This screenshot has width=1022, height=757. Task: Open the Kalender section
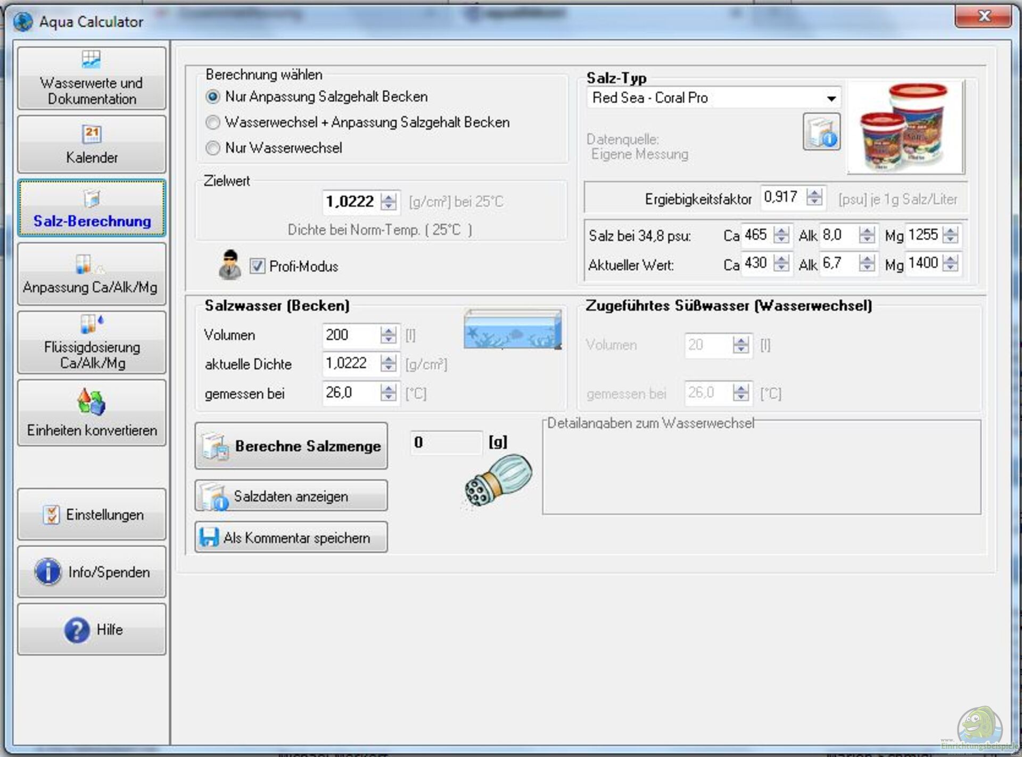92,144
